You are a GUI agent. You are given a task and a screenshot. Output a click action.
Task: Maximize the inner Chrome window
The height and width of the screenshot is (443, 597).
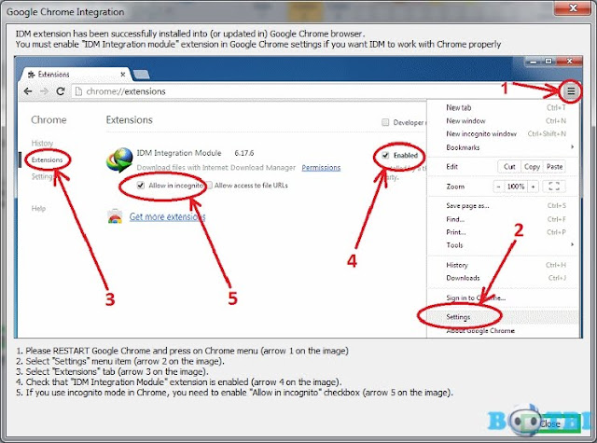pos(548,62)
